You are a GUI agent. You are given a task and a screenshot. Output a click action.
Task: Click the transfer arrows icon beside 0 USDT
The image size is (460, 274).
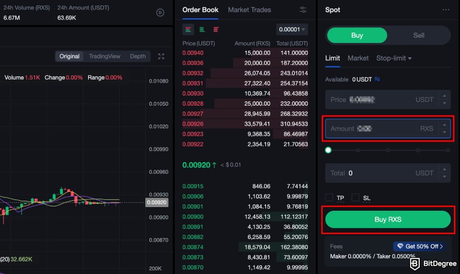click(x=377, y=79)
